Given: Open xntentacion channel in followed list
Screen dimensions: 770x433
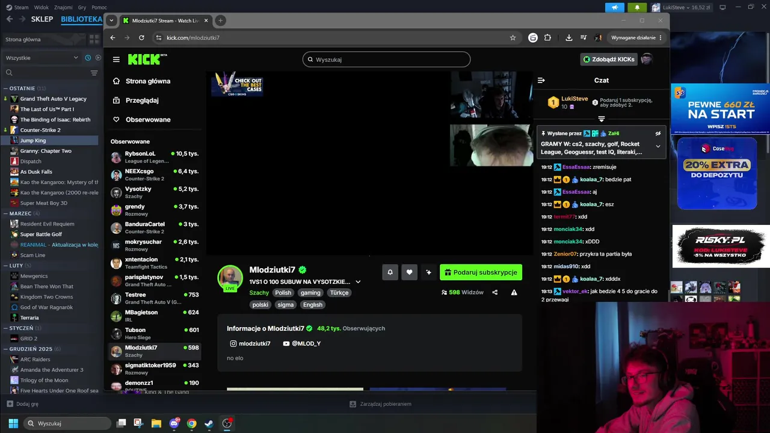Looking at the screenshot, I should pyautogui.click(x=155, y=263).
